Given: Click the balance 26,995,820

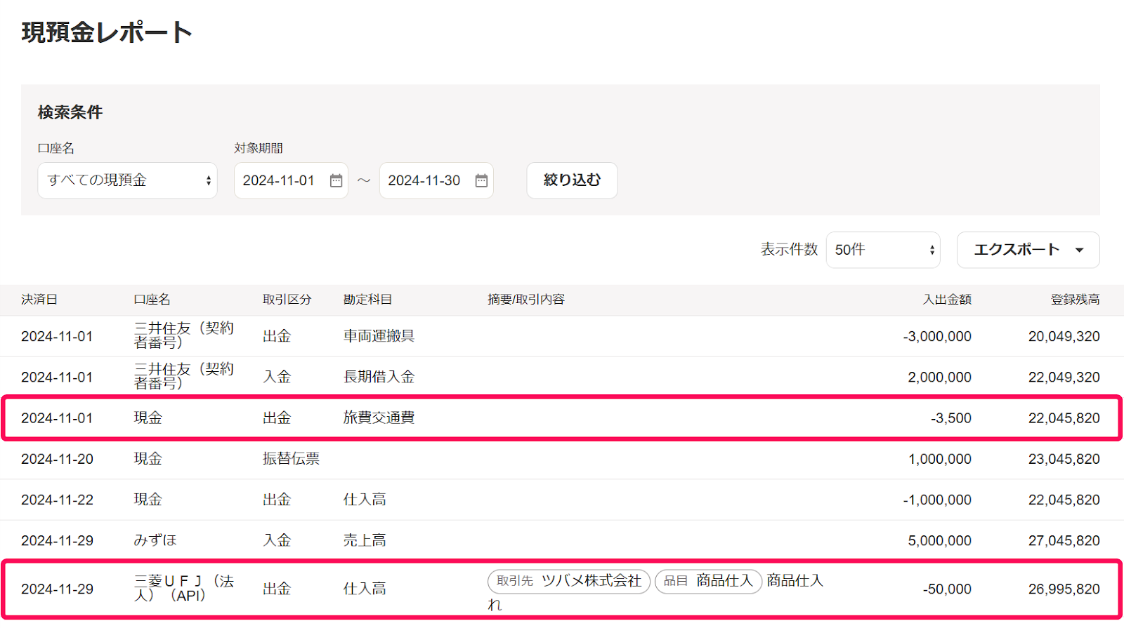Looking at the screenshot, I should click(1064, 589).
